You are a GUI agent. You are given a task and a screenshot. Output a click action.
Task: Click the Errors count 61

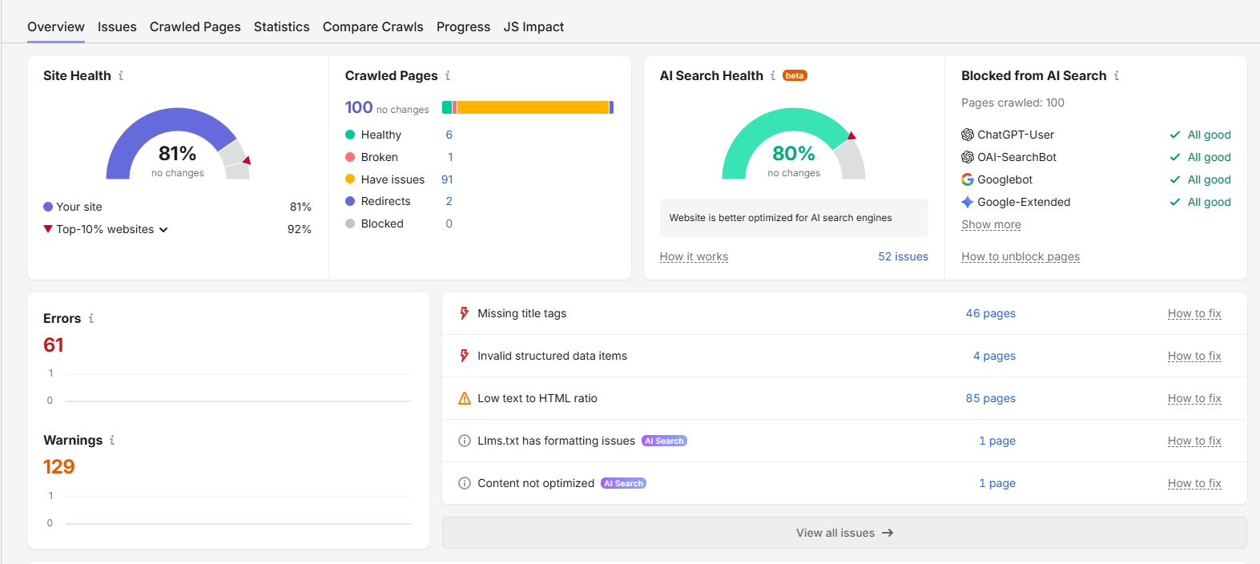[54, 345]
